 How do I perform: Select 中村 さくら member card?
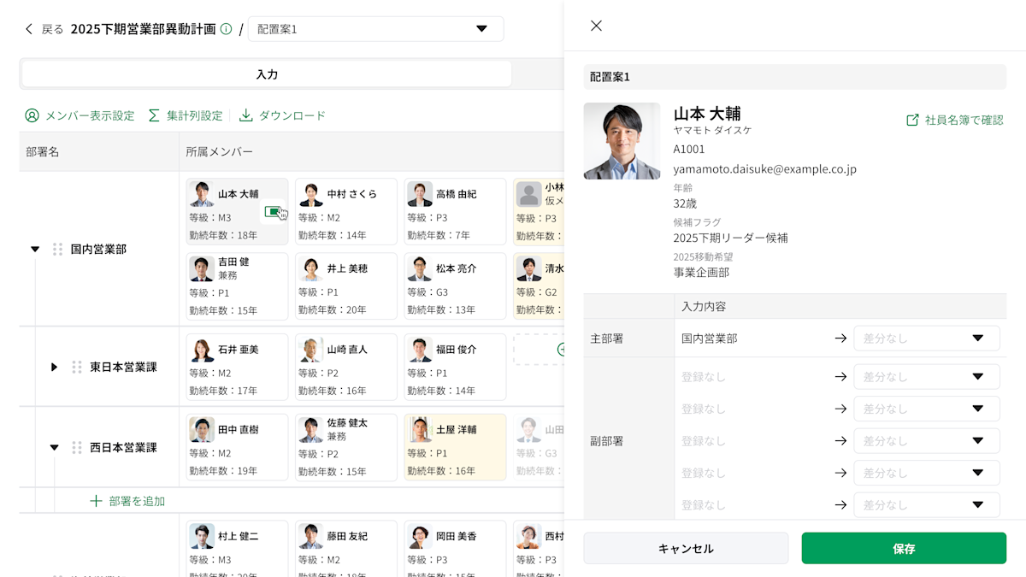[346, 212]
